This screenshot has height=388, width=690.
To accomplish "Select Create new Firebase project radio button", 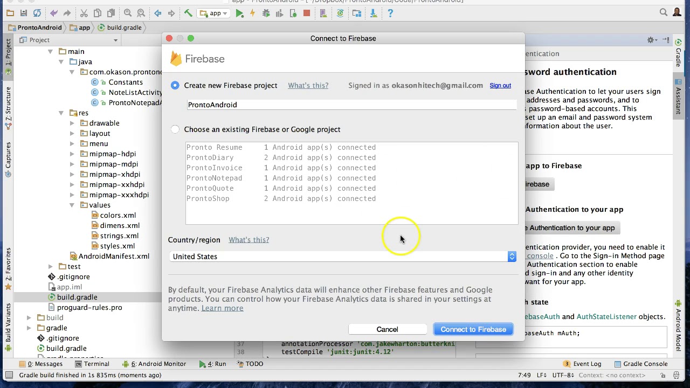I will point(175,85).
